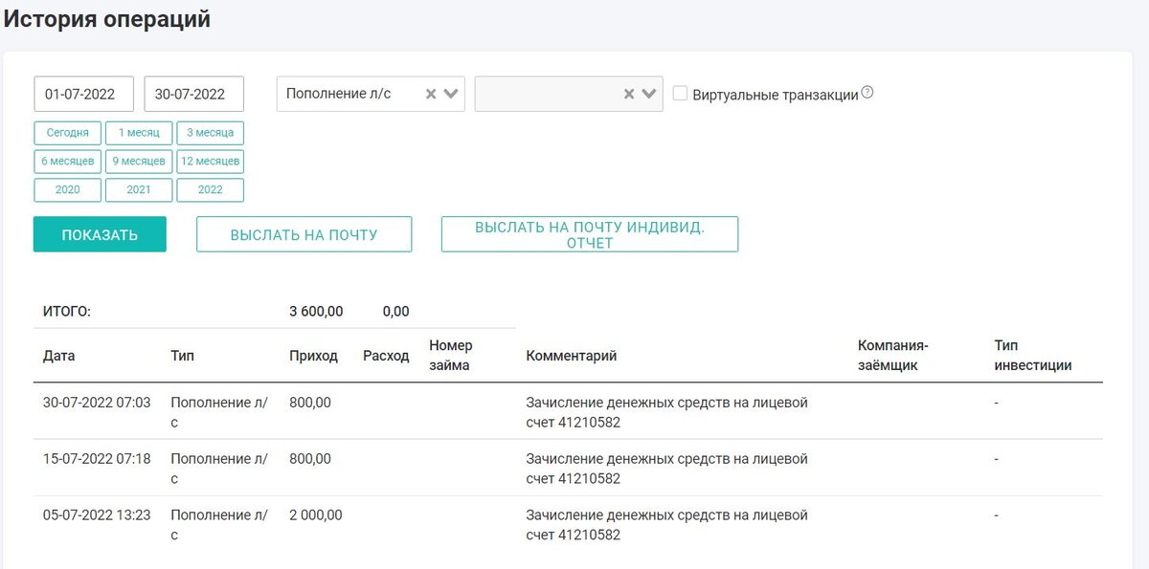Edit the end date field 30-07-2022
Screen dimensions: 1149x569
[194, 94]
